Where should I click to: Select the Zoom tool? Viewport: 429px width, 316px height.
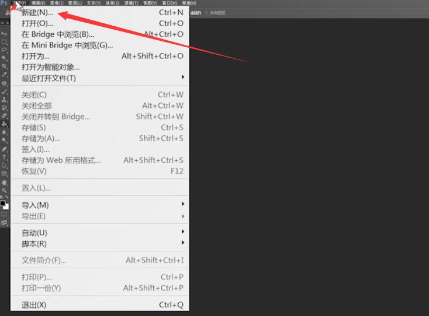[x=4, y=190]
